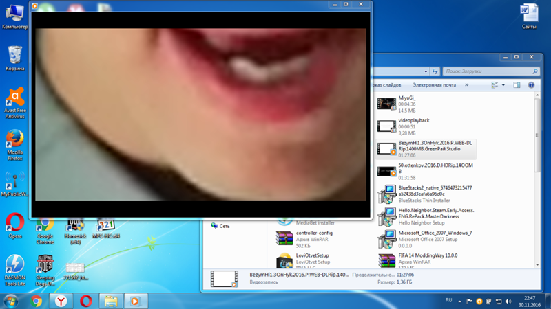Launch Avast Free Antivirus desktop shortcut

14,103
